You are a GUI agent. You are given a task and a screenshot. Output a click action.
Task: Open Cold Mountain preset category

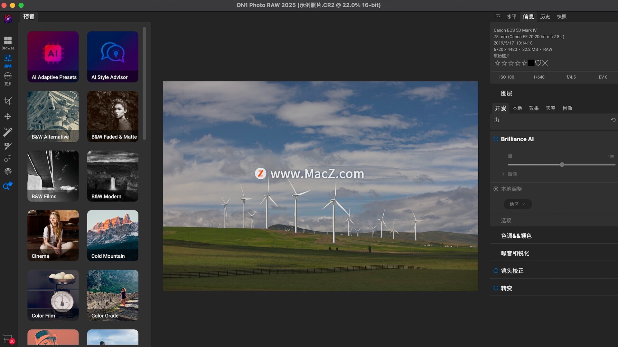113,236
